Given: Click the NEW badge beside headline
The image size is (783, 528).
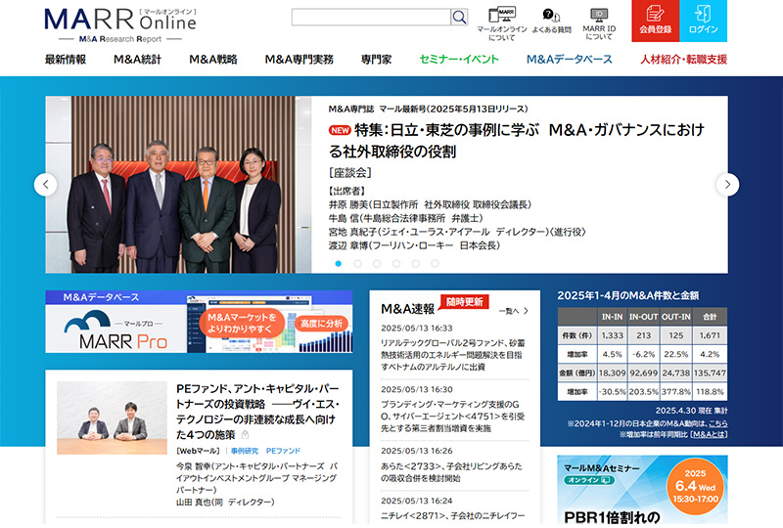Looking at the screenshot, I should tap(340, 130).
